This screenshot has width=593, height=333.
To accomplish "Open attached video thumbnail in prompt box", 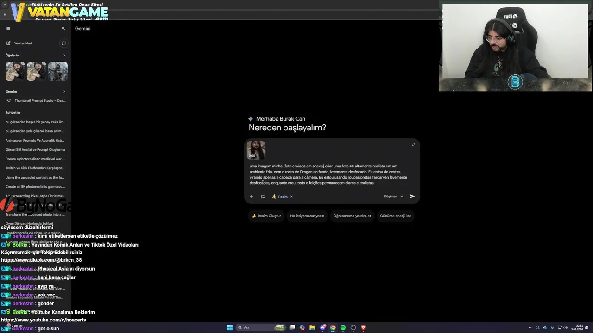I will point(256,150).
